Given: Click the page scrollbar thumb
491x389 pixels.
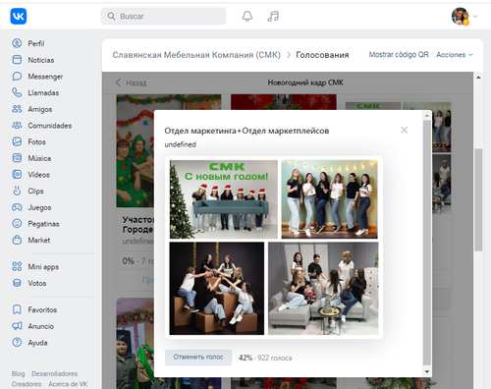Looking at the screenshot, I should click(x=478, y=199).
